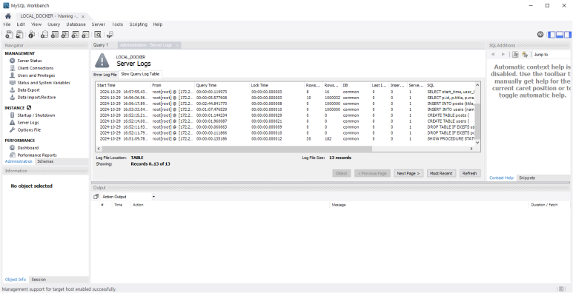Click the log table vertical scrollbar down arrow
The height and width of the screenshot is (293, 573).
click(x=477, y=143)
